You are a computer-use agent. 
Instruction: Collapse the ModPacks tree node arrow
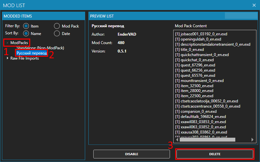[7, 43]
